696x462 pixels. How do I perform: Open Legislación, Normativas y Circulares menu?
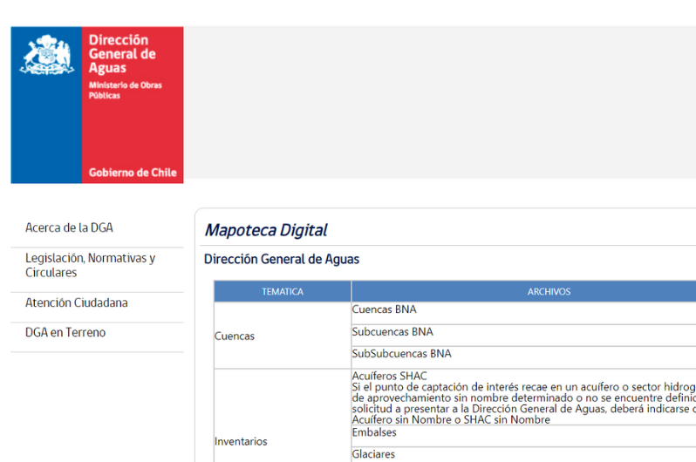tap(91, 265)
